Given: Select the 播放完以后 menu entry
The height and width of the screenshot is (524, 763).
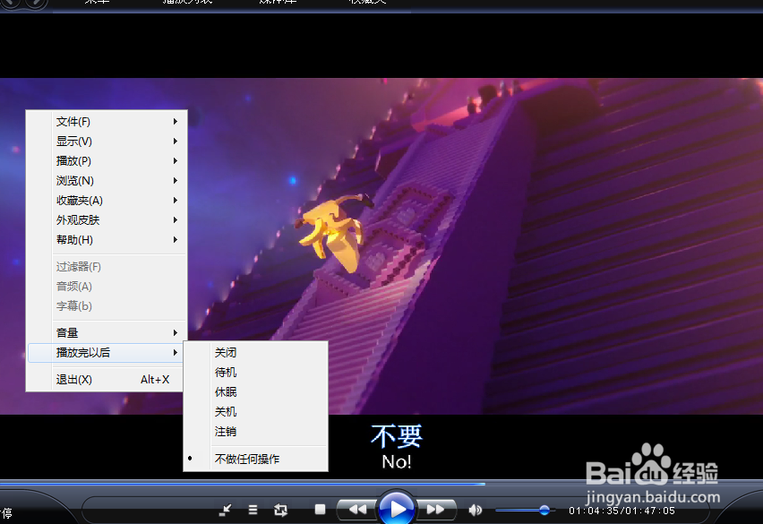Looking at the screenshot, I should (107, 353).
